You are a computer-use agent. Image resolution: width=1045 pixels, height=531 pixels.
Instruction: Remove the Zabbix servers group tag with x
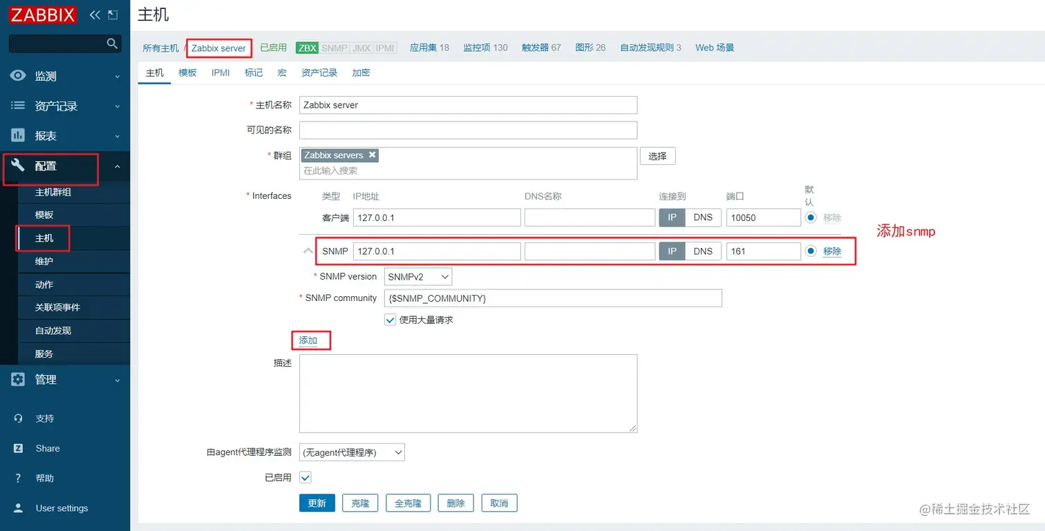tap(372, 155)
